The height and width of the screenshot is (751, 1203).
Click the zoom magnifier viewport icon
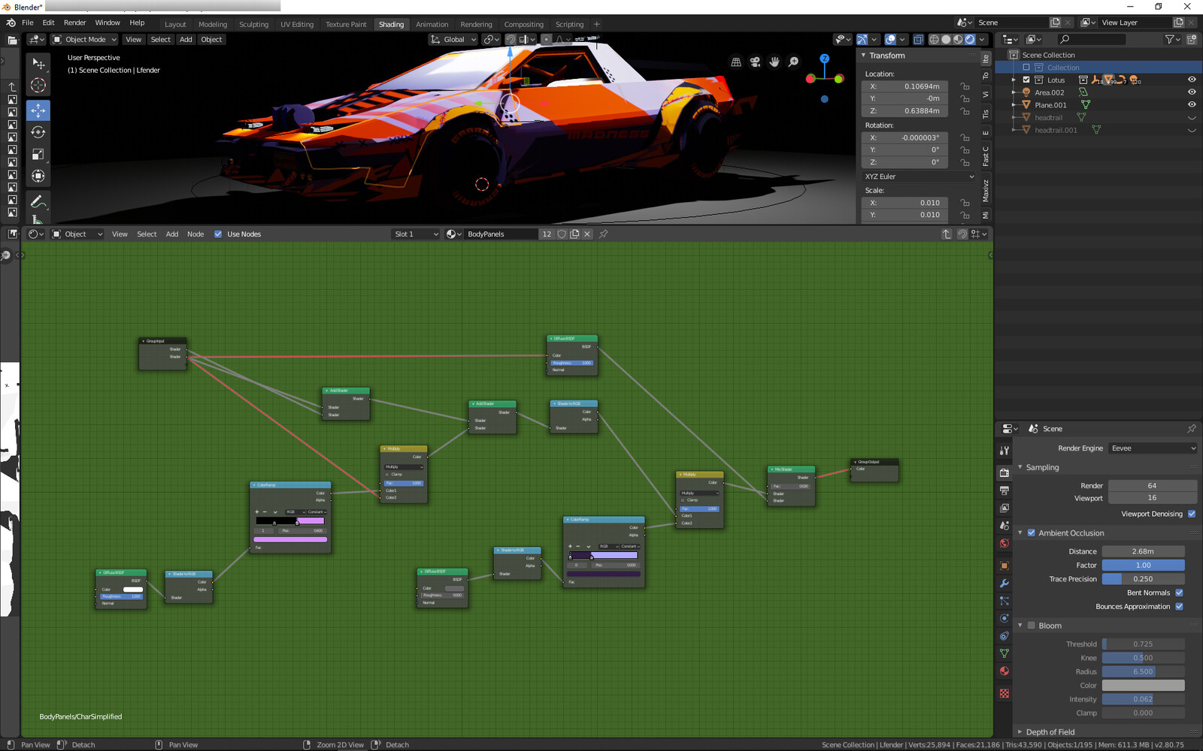794,62
